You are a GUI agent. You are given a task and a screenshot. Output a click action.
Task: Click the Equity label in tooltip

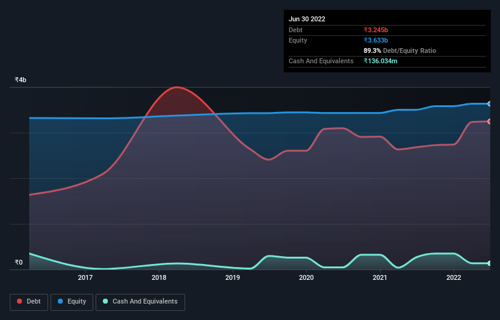click(x=298, y=40)
